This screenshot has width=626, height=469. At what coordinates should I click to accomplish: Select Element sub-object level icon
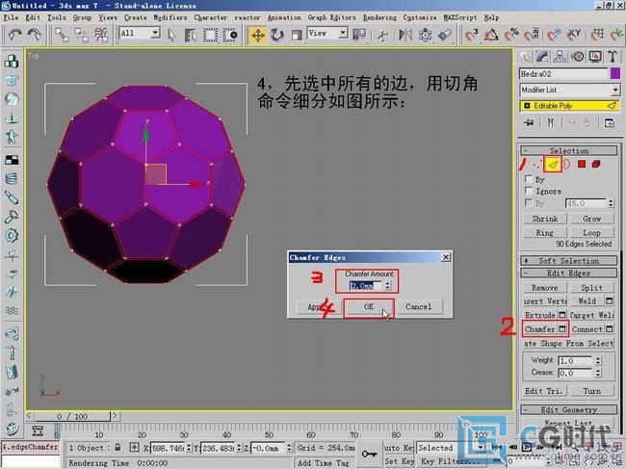pyautogui.click(x=596, y=164)
